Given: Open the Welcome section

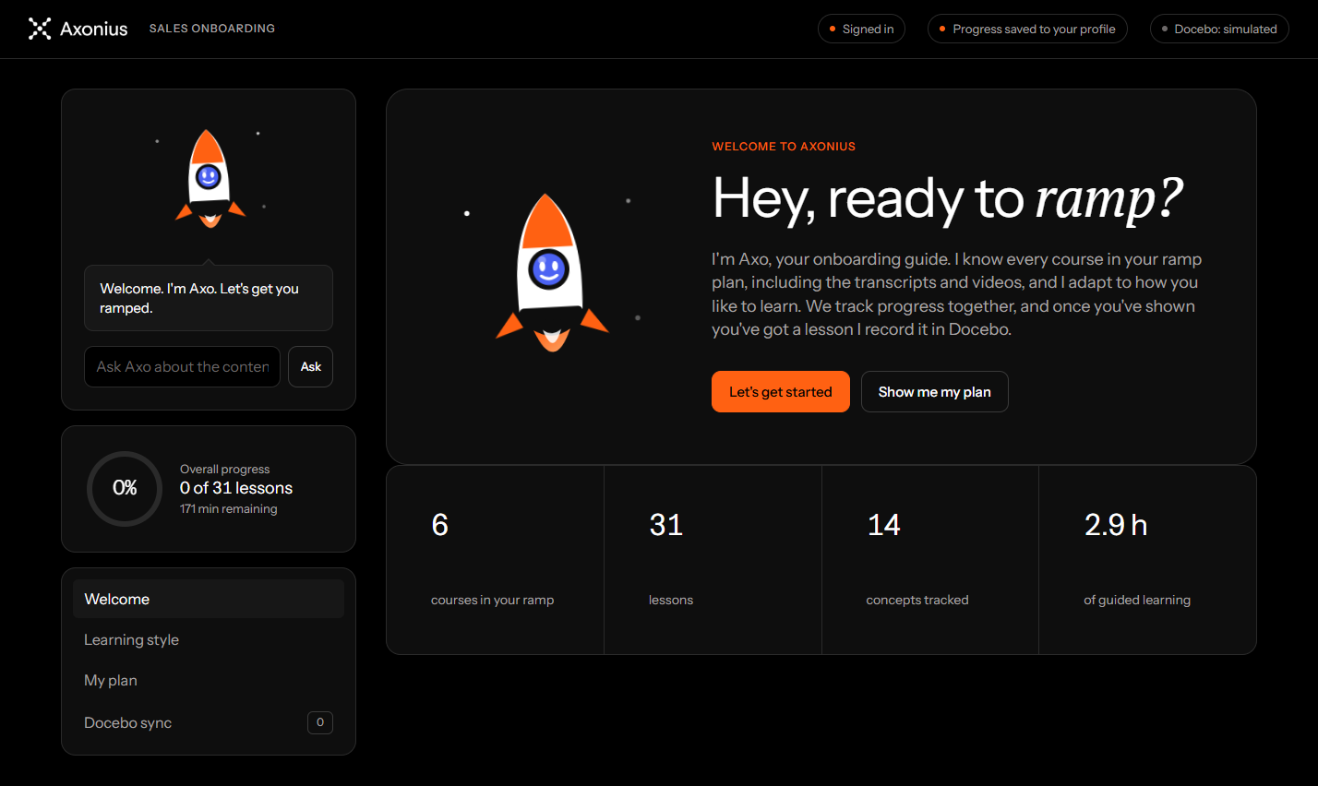Looking at the screenshot, I should 209,599.
